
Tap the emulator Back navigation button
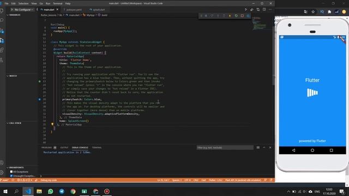[293, 150]
